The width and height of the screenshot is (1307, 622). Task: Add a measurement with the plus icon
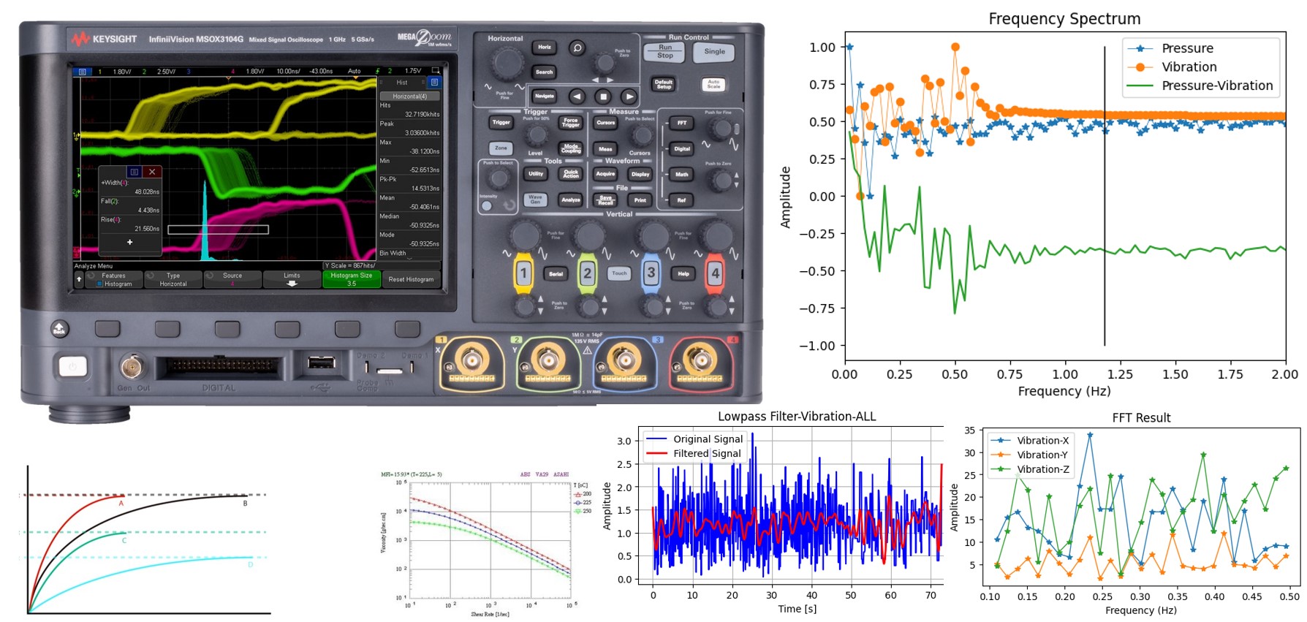coord(130,242)
